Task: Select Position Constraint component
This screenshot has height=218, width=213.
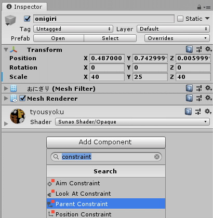Action: coord(106,214)
